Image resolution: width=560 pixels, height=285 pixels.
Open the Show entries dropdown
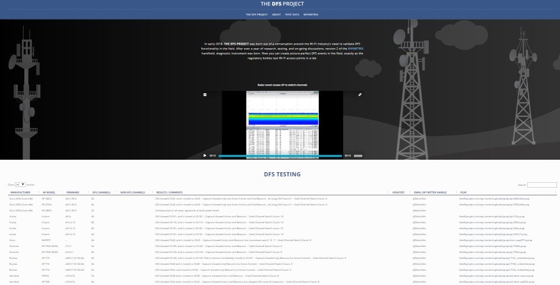coord(21,185)
